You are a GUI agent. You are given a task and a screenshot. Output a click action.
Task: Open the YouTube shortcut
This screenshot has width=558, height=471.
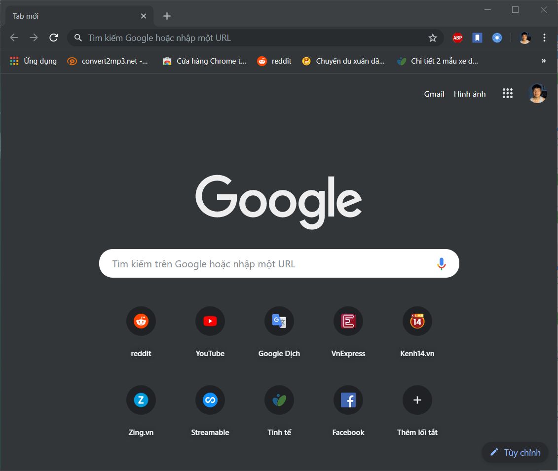[210, 321]
